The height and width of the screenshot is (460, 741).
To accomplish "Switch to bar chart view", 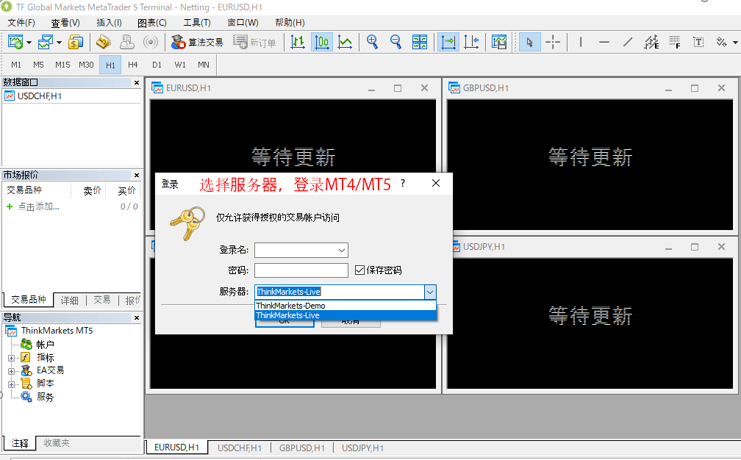I will 297,42.
